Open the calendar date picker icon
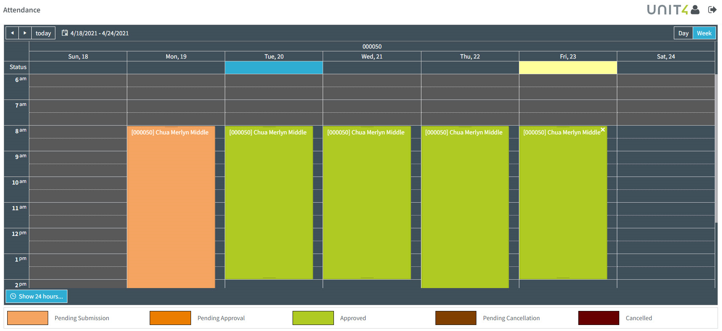This screenshot has height=331, width=722. pyautogui.click(x=65, y=33)
